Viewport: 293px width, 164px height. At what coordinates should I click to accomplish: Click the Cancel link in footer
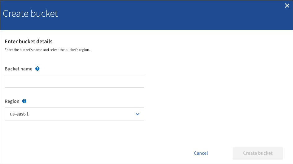pyautogui.click(x=201, y=153)
